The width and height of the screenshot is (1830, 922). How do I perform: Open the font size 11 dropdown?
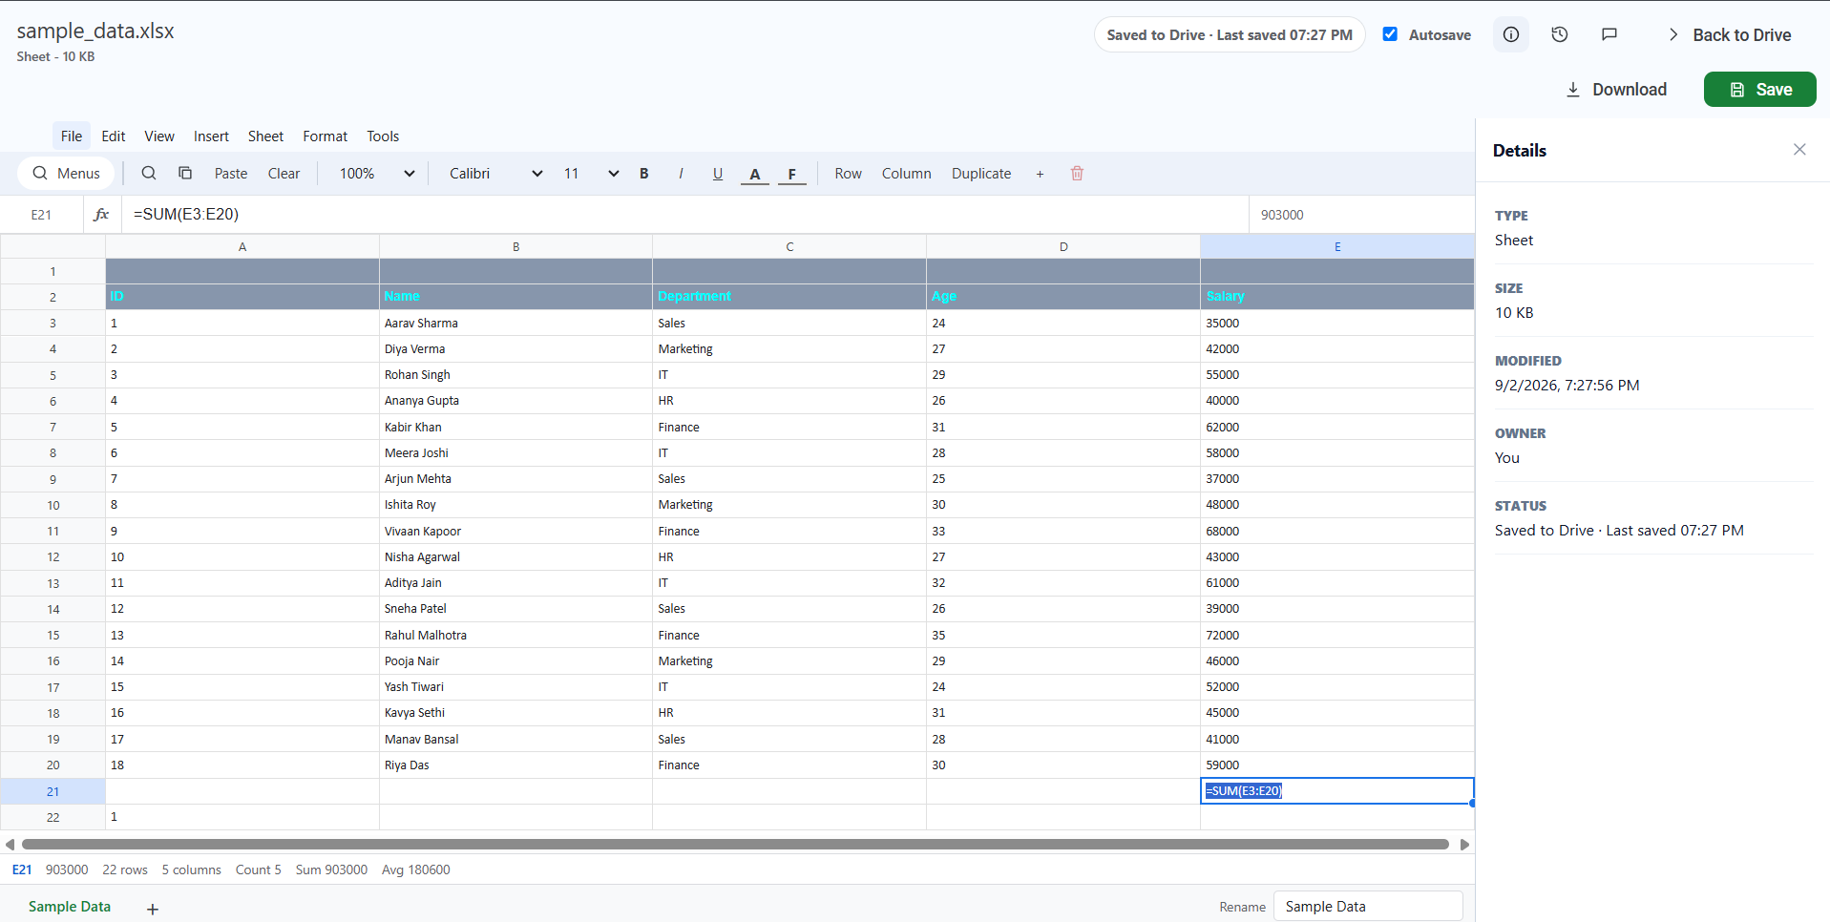pos(591,173)
